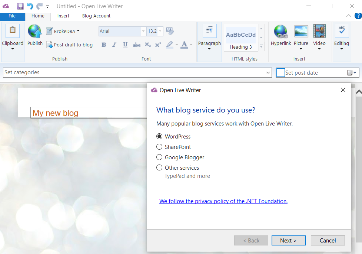The height and width of the screenshot is (254, 362).
Task: Click Post draft to blog
Action: tap(73, 45)
